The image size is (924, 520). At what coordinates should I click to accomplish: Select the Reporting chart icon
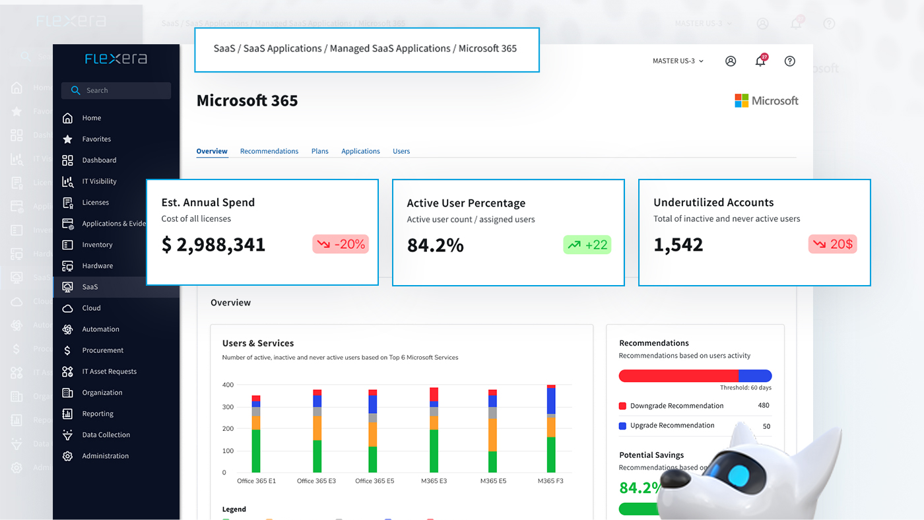point(67,414)
